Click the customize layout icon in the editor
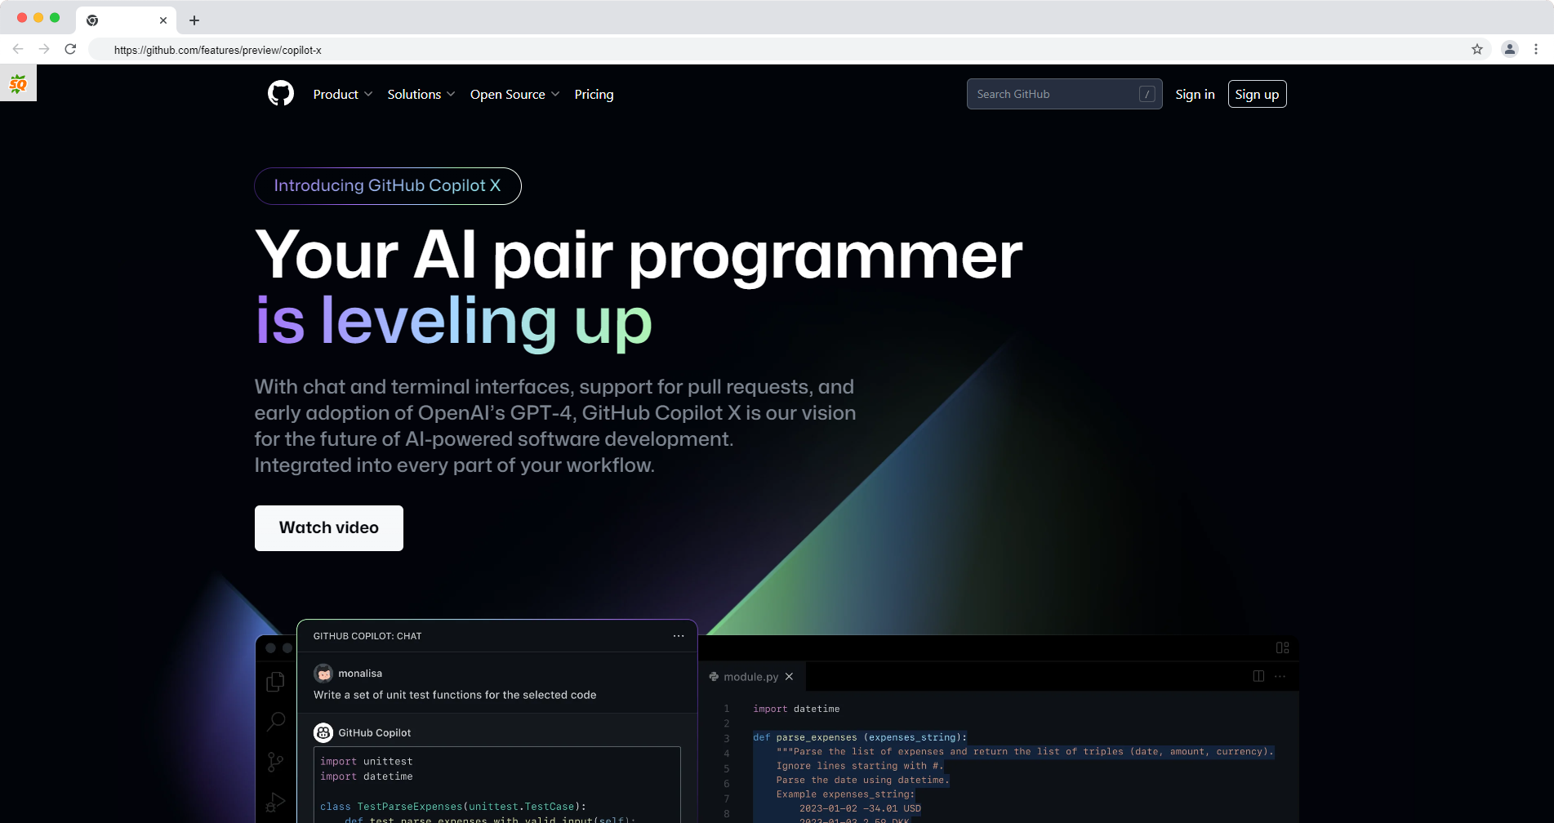Screen dimensions: 1554x823 click(x=1281, y=647)
